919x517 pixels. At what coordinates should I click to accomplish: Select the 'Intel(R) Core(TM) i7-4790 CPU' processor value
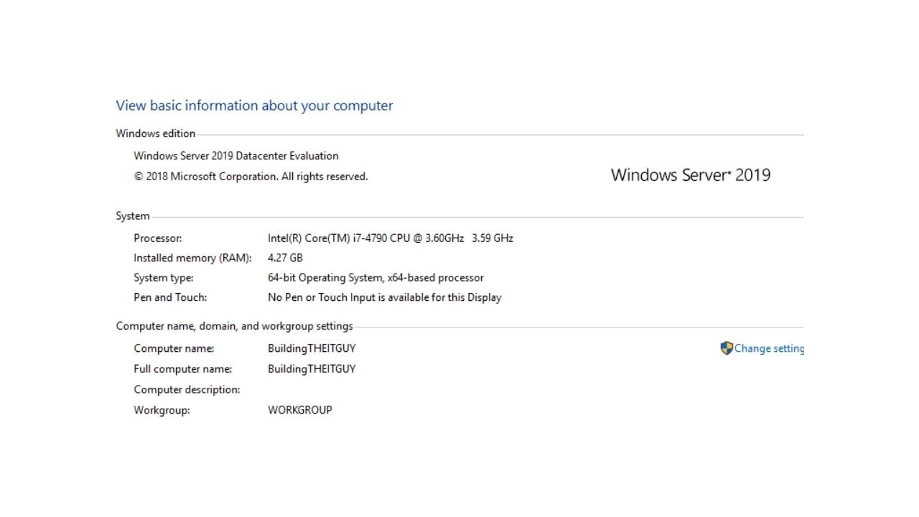(391, 238)
